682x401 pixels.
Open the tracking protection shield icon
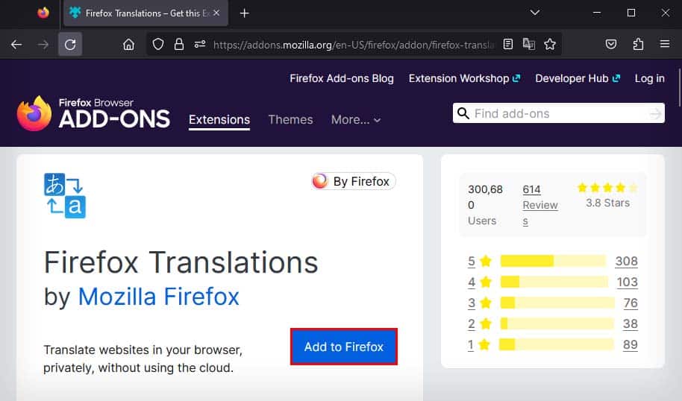click(158, 44)
